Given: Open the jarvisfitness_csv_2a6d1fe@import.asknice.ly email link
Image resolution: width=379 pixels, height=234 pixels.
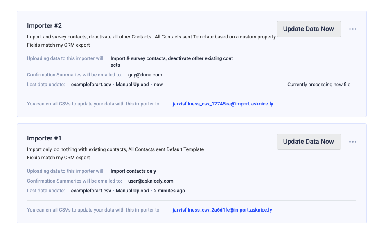Looking at the screenshot, I should coord(222,210).
